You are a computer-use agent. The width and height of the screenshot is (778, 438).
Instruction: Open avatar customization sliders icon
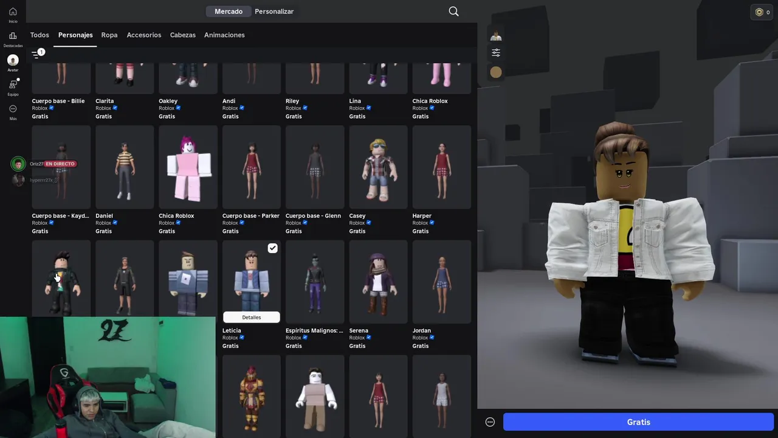coord(496,53)
